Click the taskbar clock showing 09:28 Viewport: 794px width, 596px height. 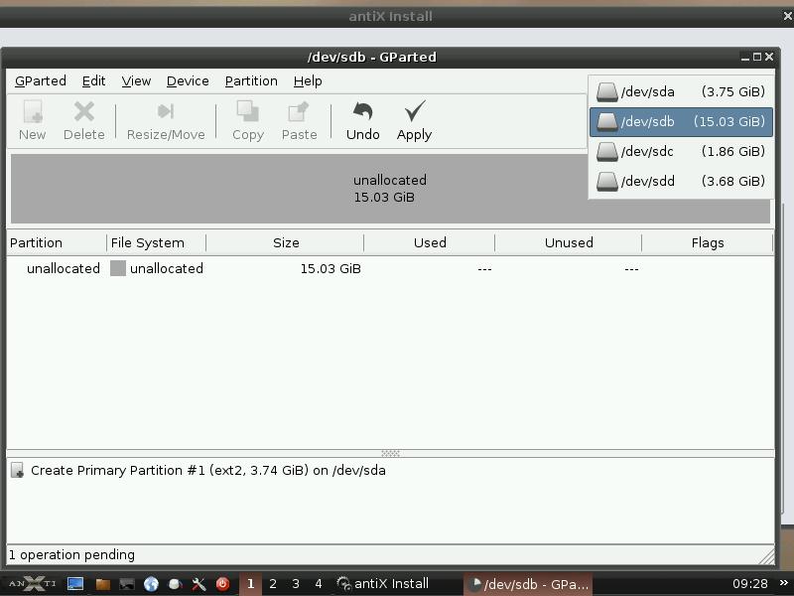(x=750, y=584)
